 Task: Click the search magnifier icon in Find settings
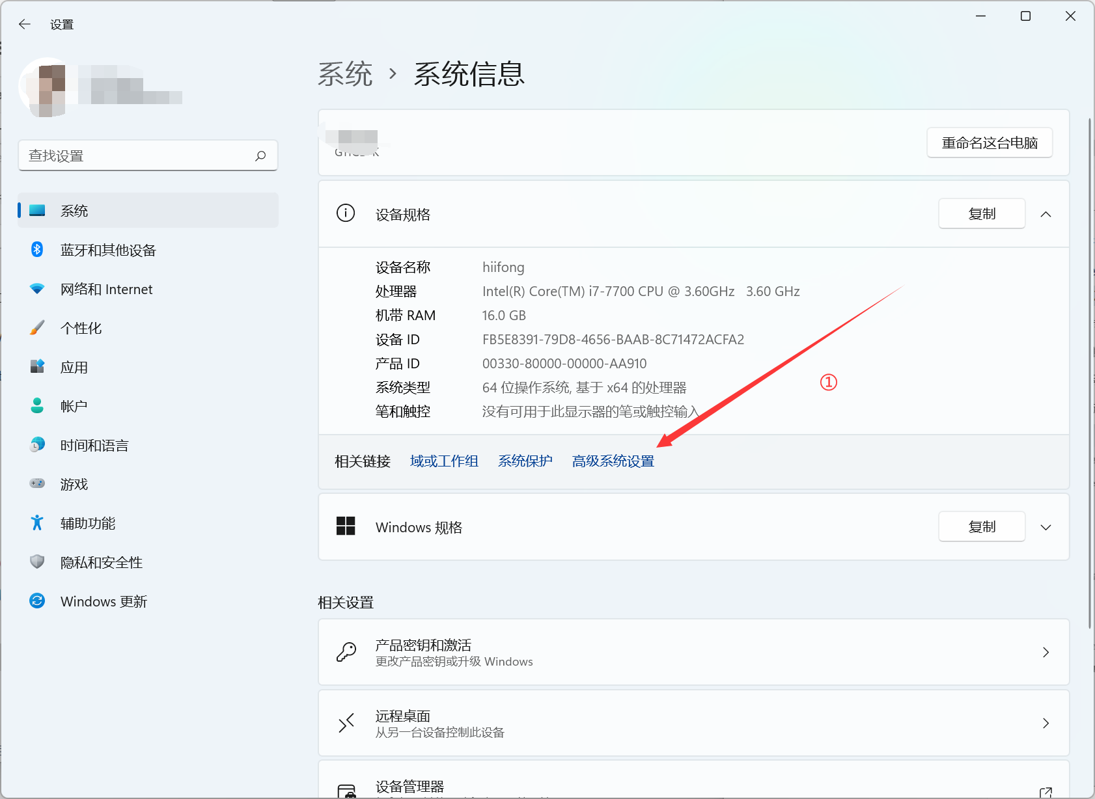point(260,156)
